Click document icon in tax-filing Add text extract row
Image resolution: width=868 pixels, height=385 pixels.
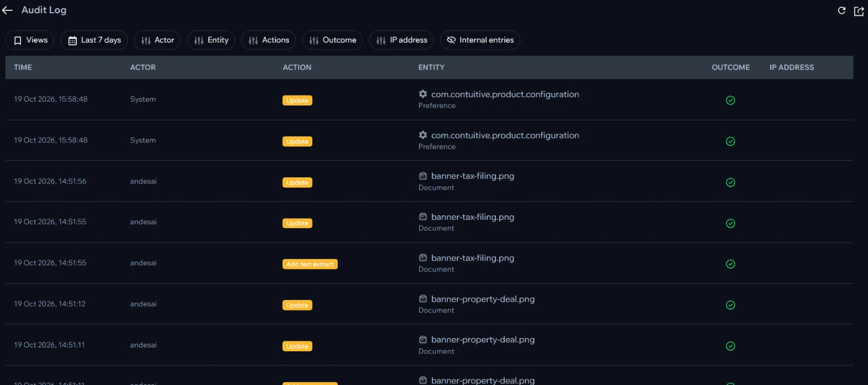coord(423,257)
